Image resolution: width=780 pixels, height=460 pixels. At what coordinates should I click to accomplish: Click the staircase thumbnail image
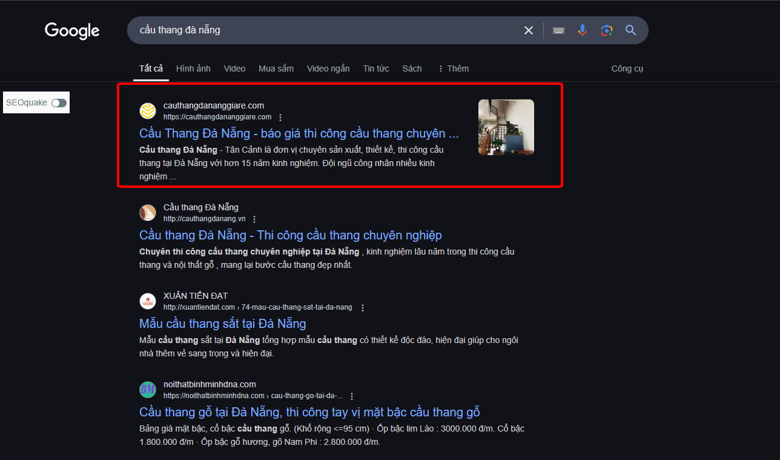[x=506, y=127]
